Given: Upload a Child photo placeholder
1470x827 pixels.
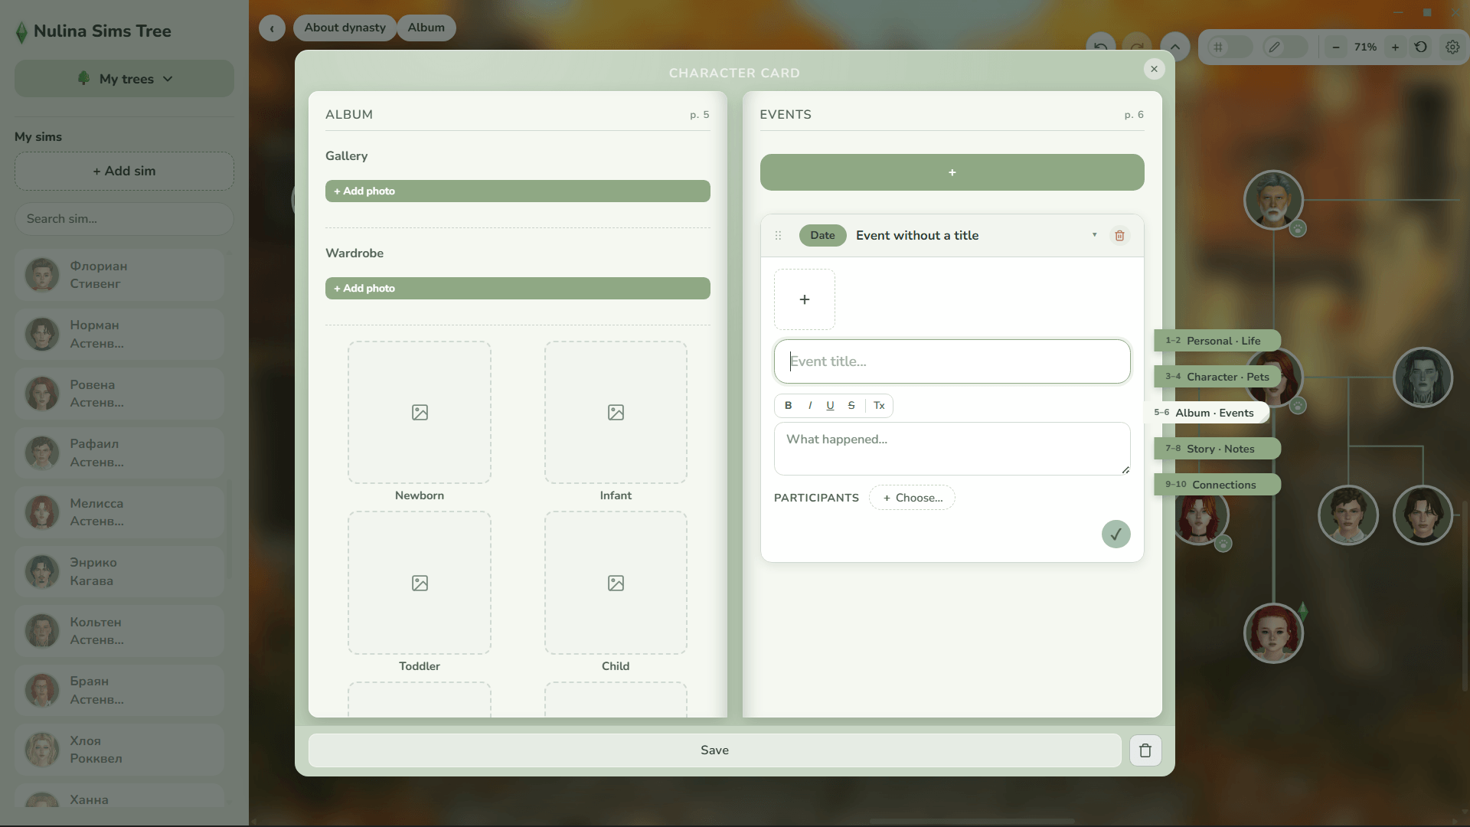Looking at the screenshot, I should pos(616,583).
